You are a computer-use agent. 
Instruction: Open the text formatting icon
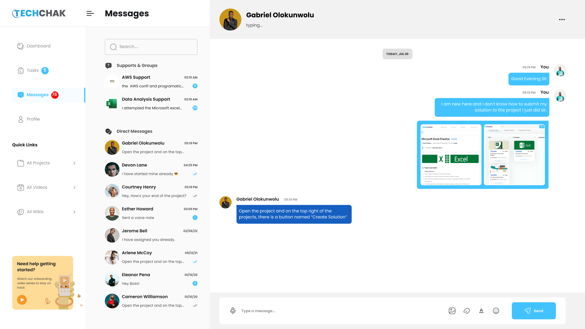coord(481,311)
